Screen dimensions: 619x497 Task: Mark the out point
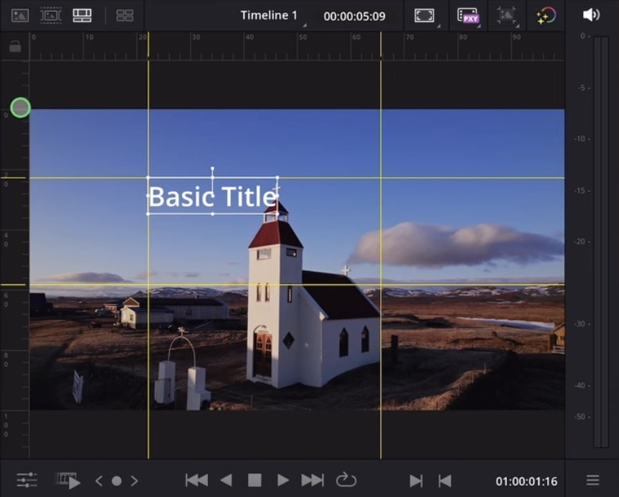point(445,481)
